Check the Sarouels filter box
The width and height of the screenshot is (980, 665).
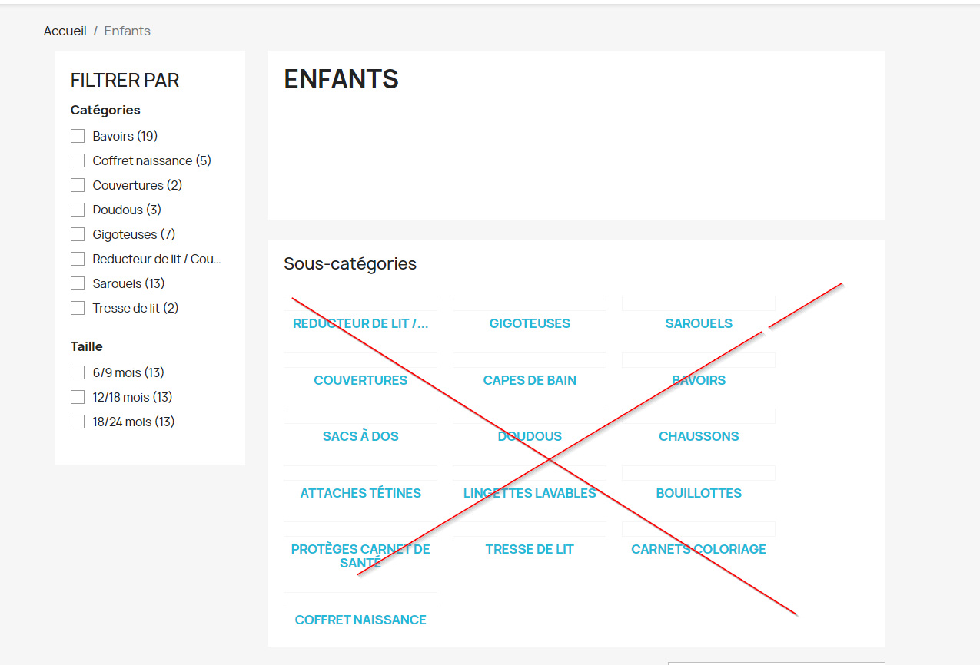click(x=78, y=283)
